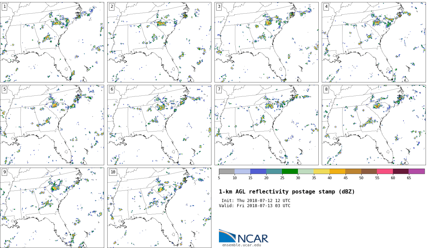
Task: Click the Valid Fri 2018-07-13 03 UTC text
Action: point(255,206)
